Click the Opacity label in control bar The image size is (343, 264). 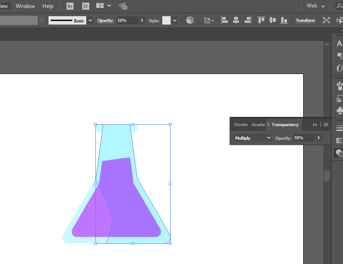click(x=105, y=21)
